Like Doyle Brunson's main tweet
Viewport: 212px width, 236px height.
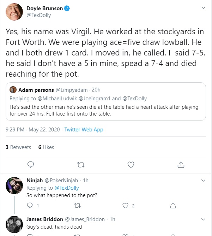[x=131, y=165]
